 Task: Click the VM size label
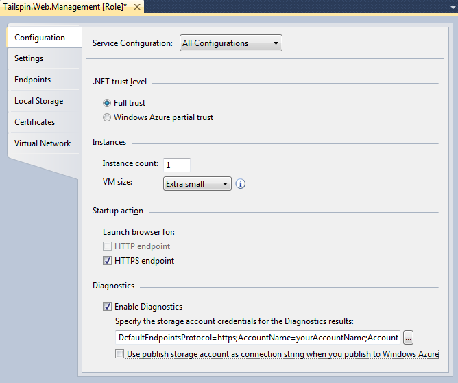[117, 182]
